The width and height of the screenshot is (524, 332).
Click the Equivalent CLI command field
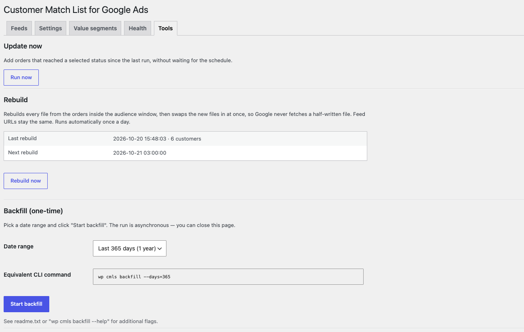[x=228, y=277]
